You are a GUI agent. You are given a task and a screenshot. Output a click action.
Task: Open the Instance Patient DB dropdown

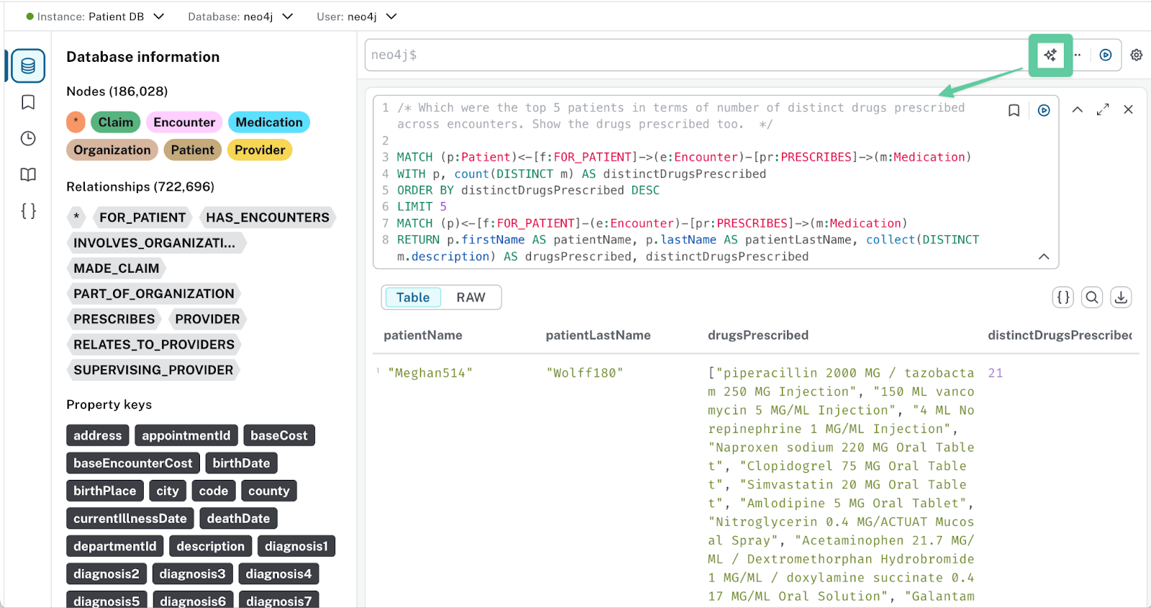[x=95, y=16]
